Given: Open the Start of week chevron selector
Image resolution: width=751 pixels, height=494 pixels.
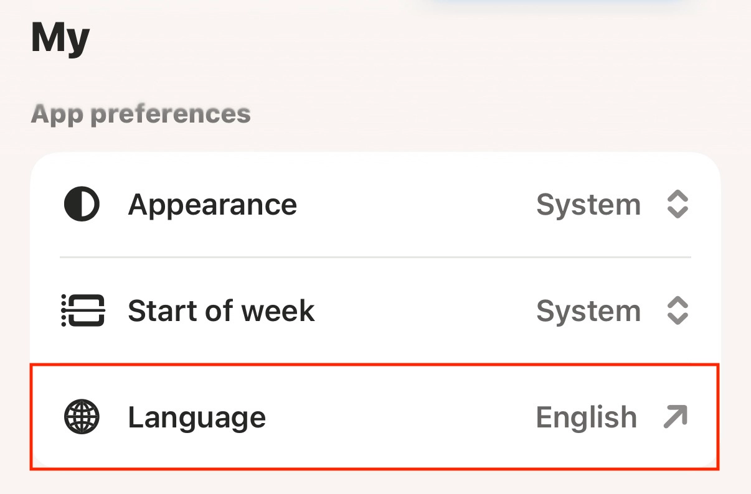Looking at the screenshot, I should tap(677, 310).
